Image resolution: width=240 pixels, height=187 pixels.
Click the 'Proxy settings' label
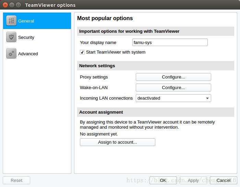tap(94, 77)
